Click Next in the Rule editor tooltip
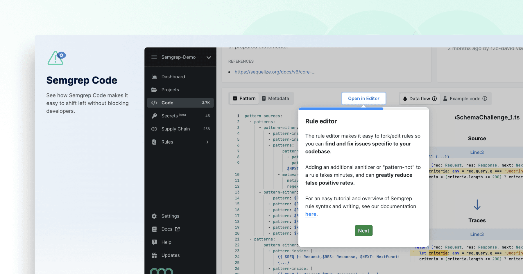Screen dimensions: 523x274 click(x=363, y=231)
